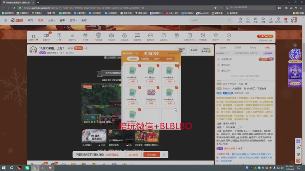Expand the 分类 category dropdown
The width and height of the screenshot is (305, 171).
[x=51, y=20]
